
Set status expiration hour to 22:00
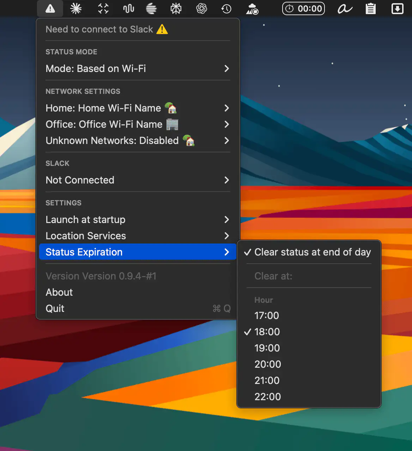[x=268, y=397]
